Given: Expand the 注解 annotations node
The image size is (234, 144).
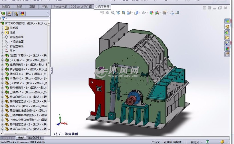Looking at the screenshot, I should coord(3,32).
